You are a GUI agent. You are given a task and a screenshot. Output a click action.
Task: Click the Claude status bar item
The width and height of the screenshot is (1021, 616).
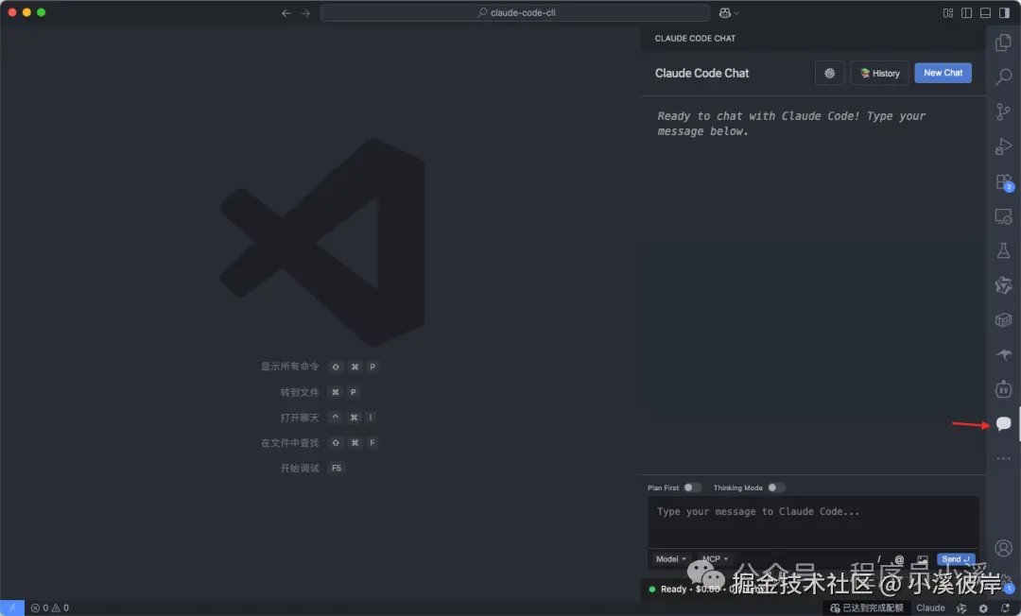tap(930, 608)
